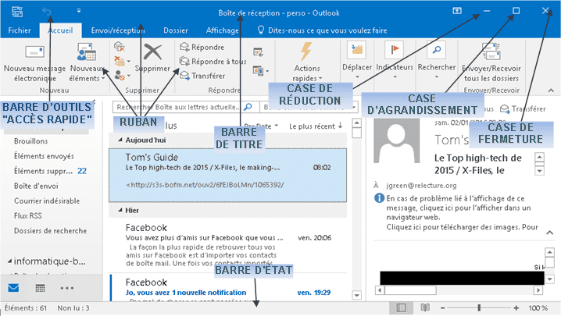Click the Courrier indésirable person icon
Screen dimensions: 561x316
pyautogui.click(x=120, y=76)
